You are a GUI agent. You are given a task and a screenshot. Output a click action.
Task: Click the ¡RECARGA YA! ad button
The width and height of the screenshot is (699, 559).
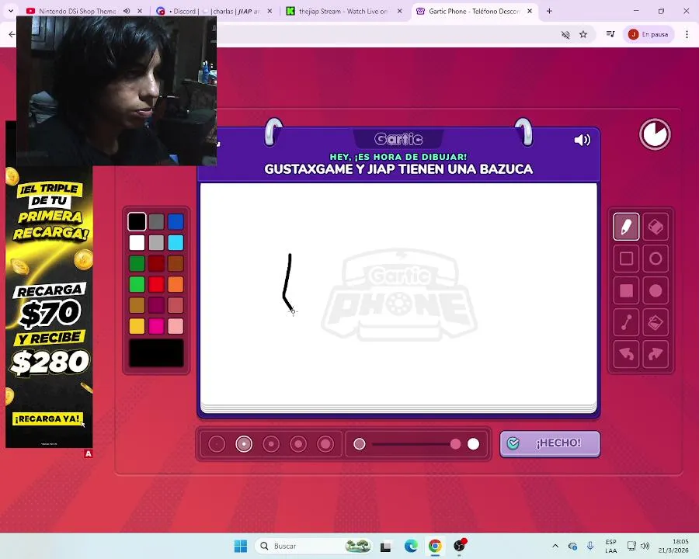pos(47,418)
